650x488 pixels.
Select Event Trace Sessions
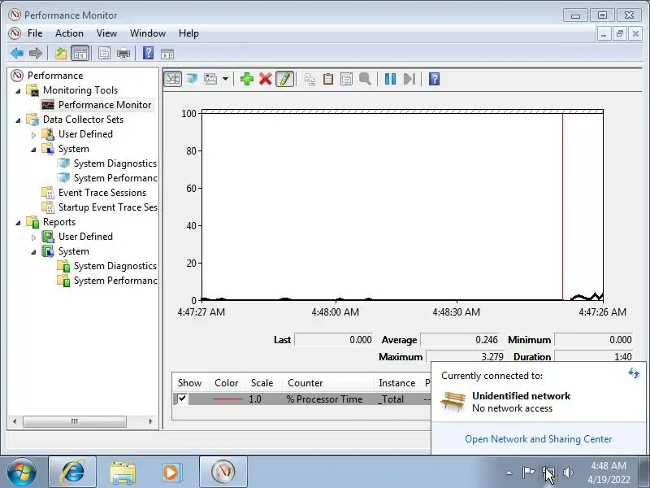tap(102, 193)
